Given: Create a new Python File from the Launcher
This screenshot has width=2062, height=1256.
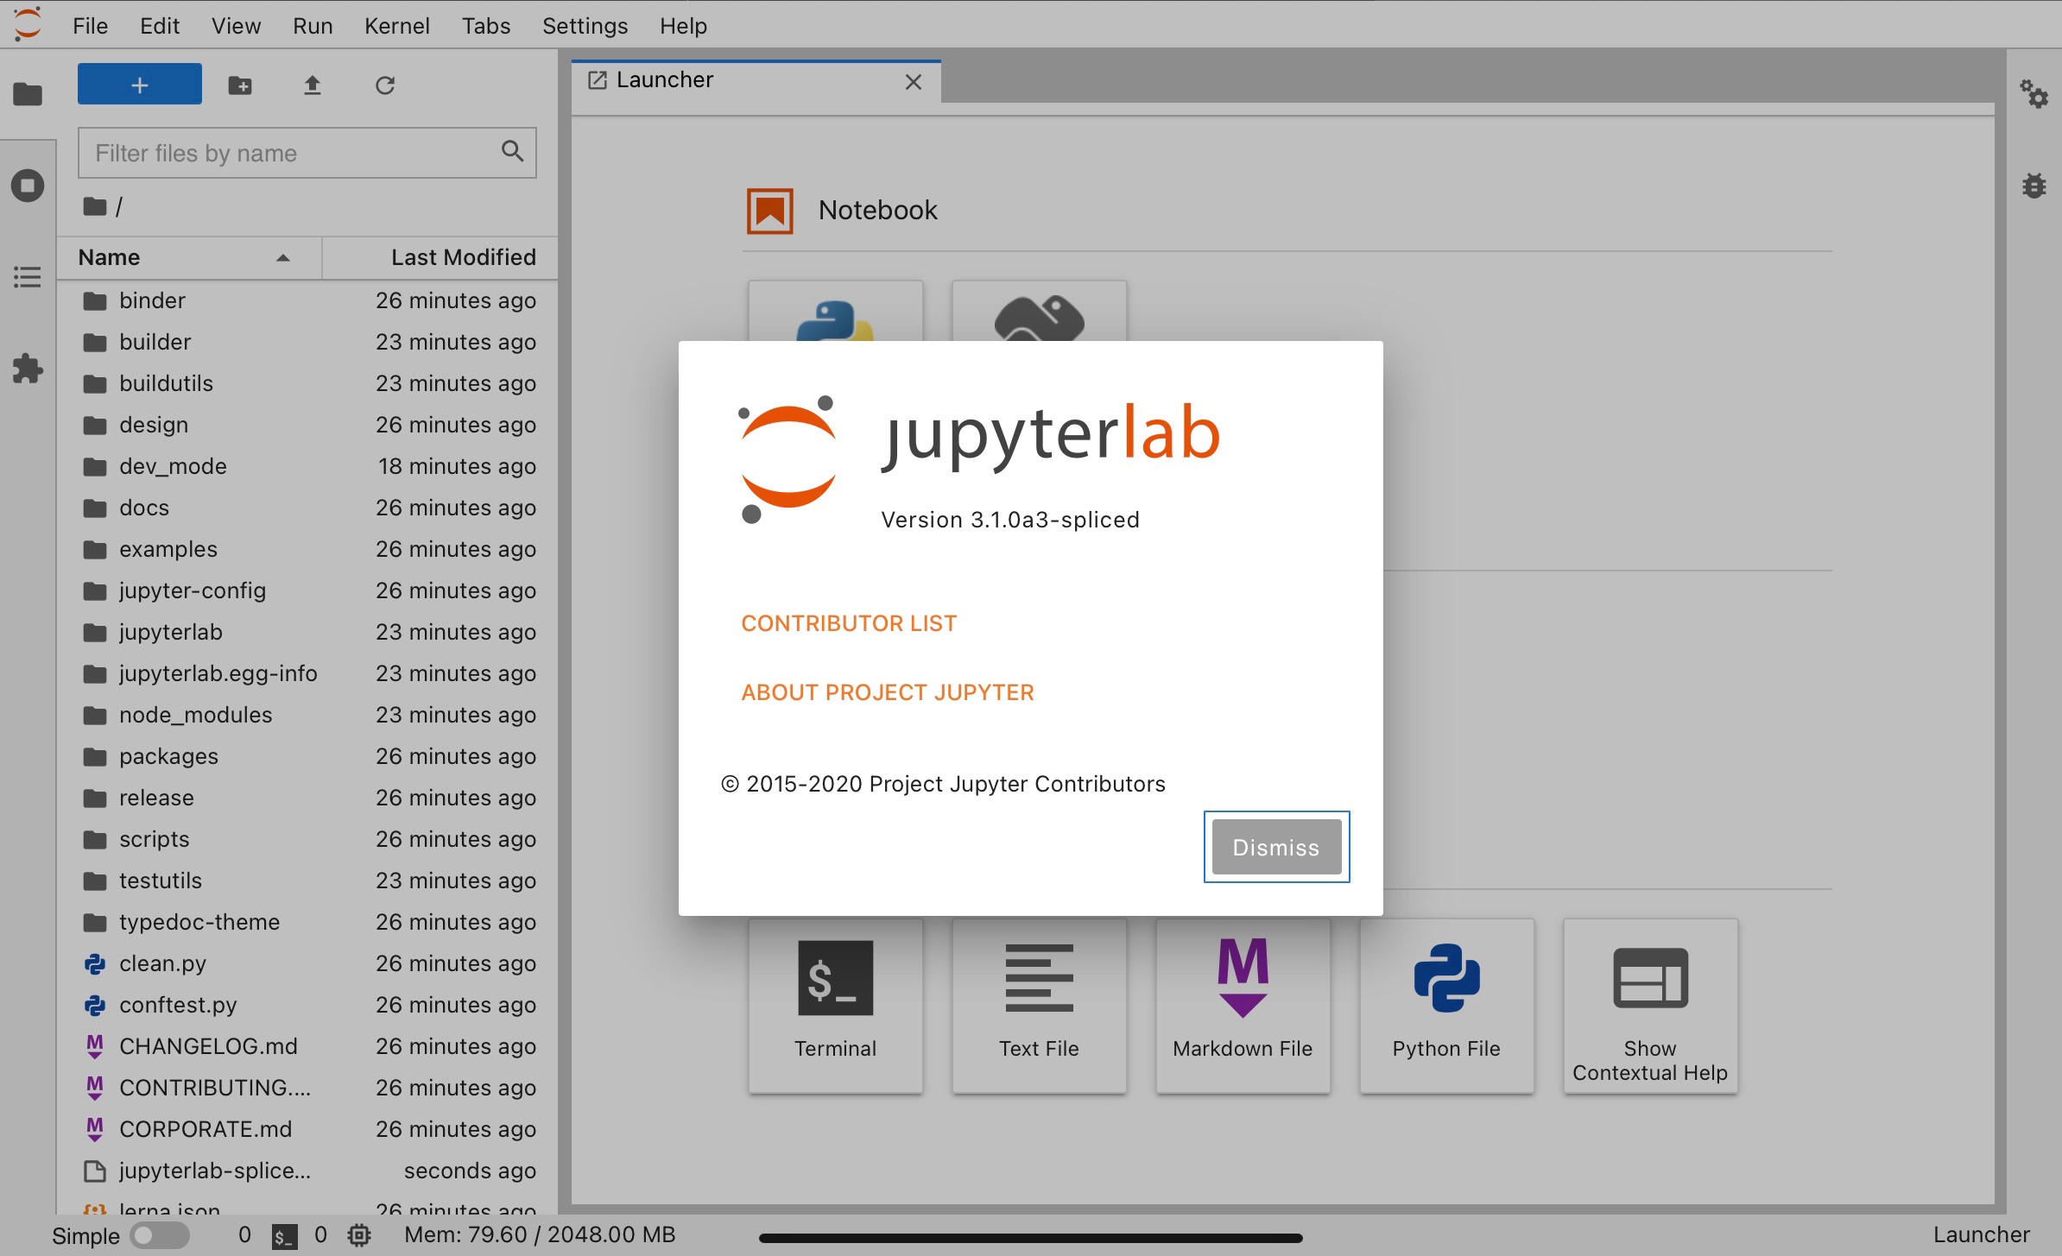Looking at the screenshot, I should pos(1445,1006).
